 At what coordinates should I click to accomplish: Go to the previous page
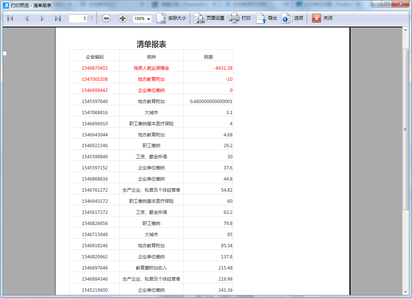tap(26, 18)
